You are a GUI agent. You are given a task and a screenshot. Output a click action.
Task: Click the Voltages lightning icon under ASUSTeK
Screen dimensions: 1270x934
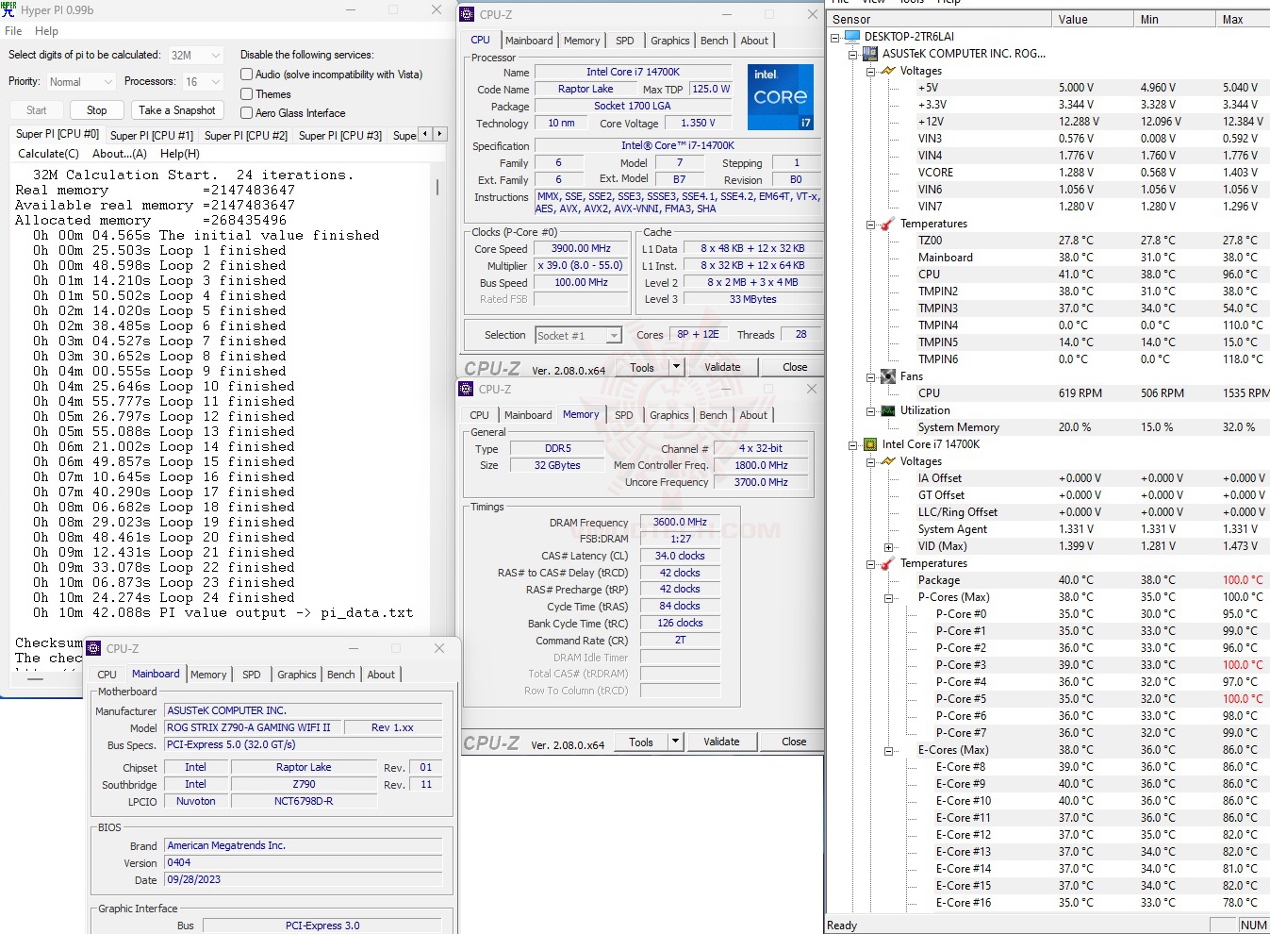888,71
